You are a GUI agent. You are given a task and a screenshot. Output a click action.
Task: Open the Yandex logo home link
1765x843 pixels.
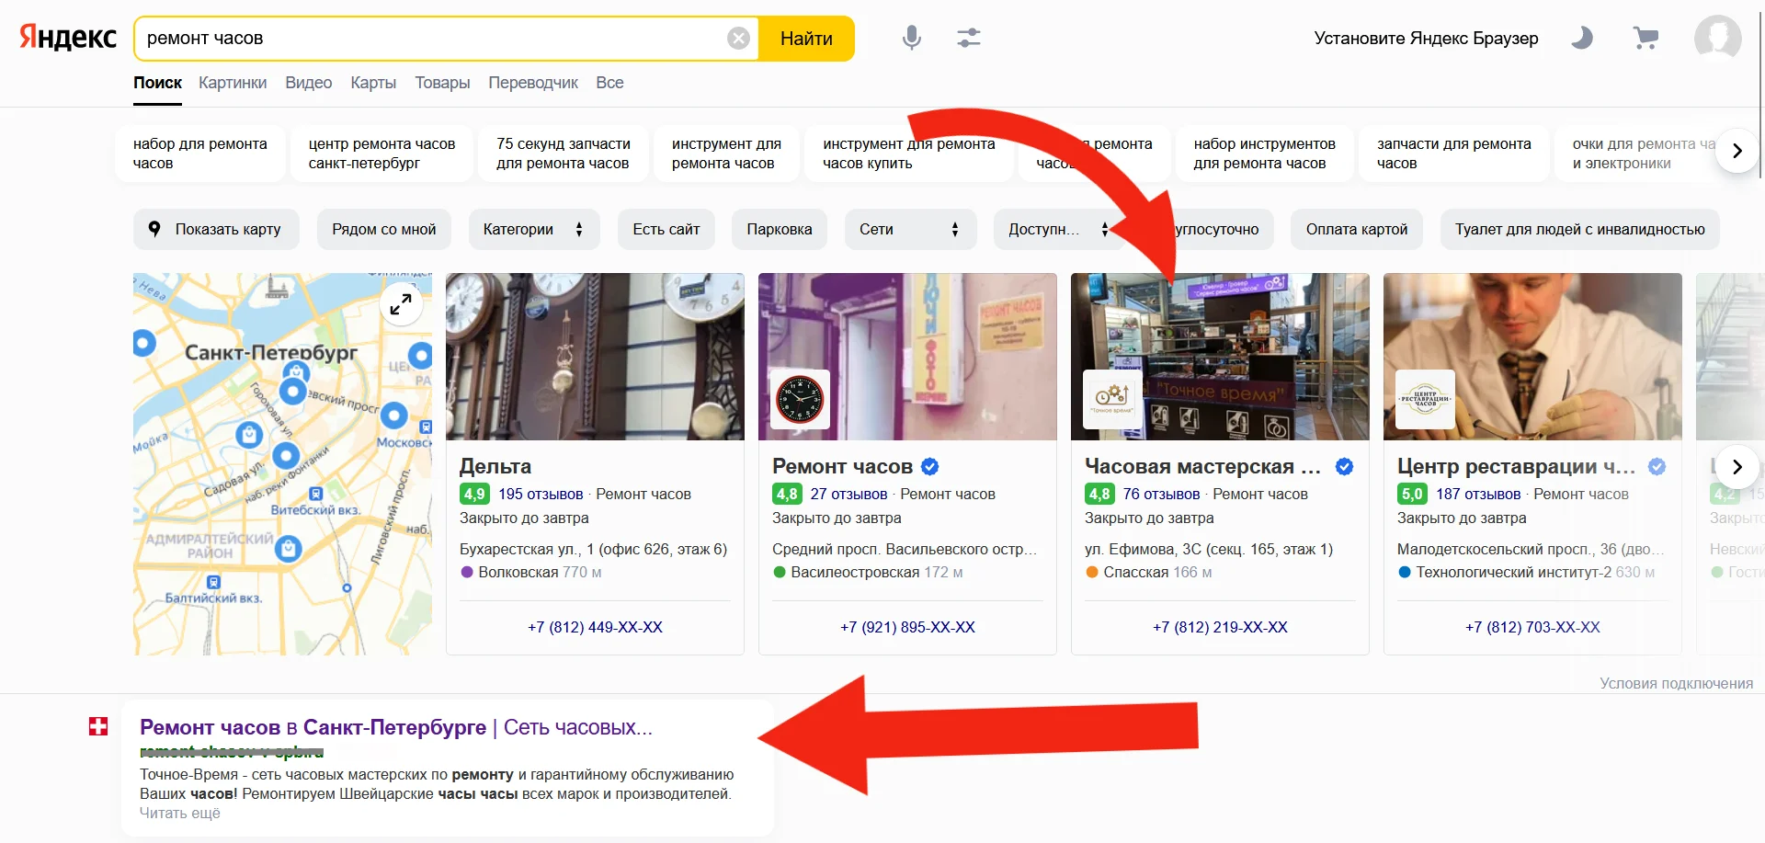(x=68, y=38)
